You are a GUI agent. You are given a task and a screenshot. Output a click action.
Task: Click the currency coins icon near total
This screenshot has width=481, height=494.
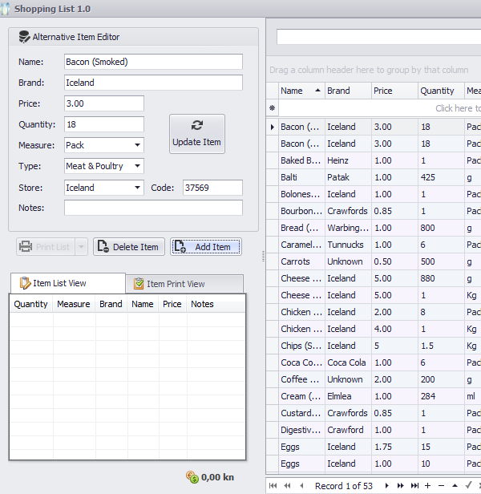tap(192, 476)
